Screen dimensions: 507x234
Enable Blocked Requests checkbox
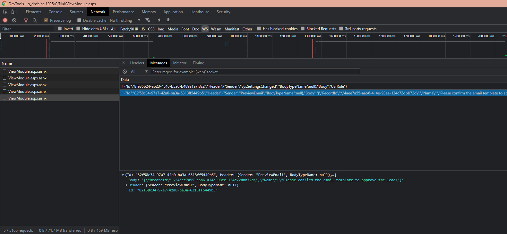coord(303,28)
